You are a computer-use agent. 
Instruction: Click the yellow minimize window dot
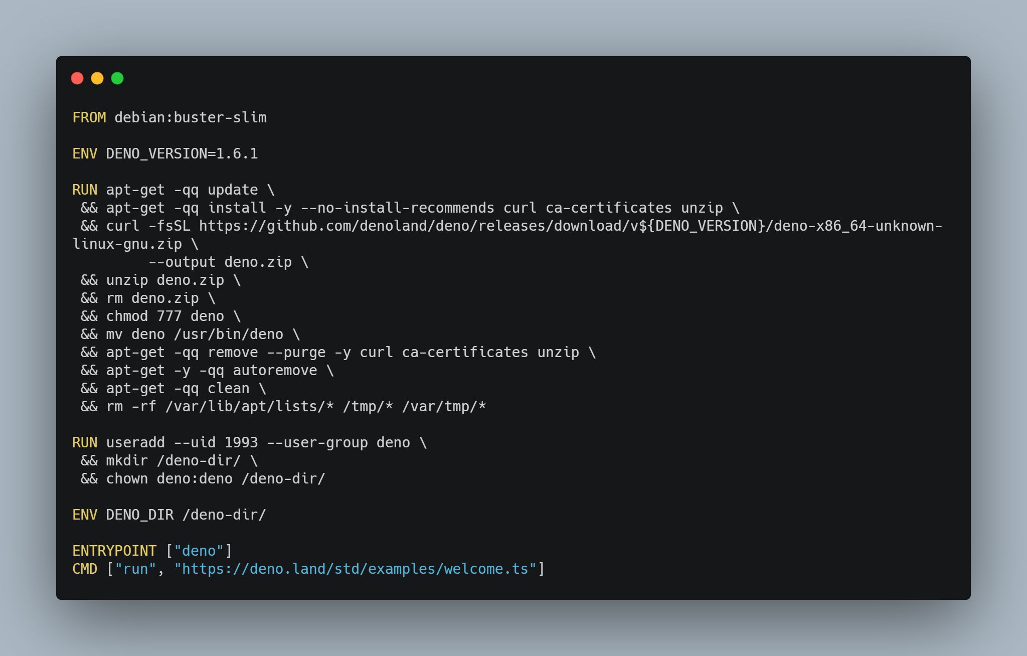tap(97, 78)
